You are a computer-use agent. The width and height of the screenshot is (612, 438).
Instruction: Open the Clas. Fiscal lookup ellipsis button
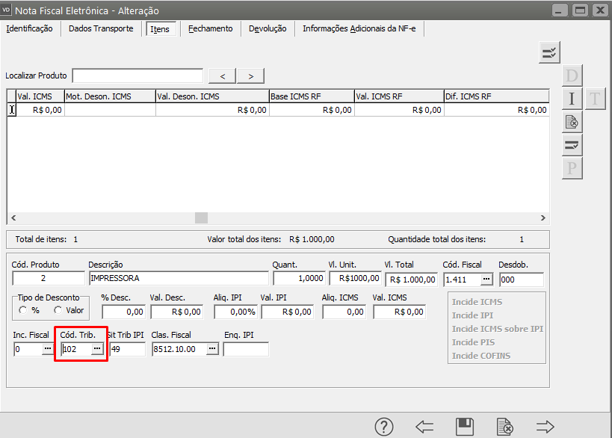point(212,349)
